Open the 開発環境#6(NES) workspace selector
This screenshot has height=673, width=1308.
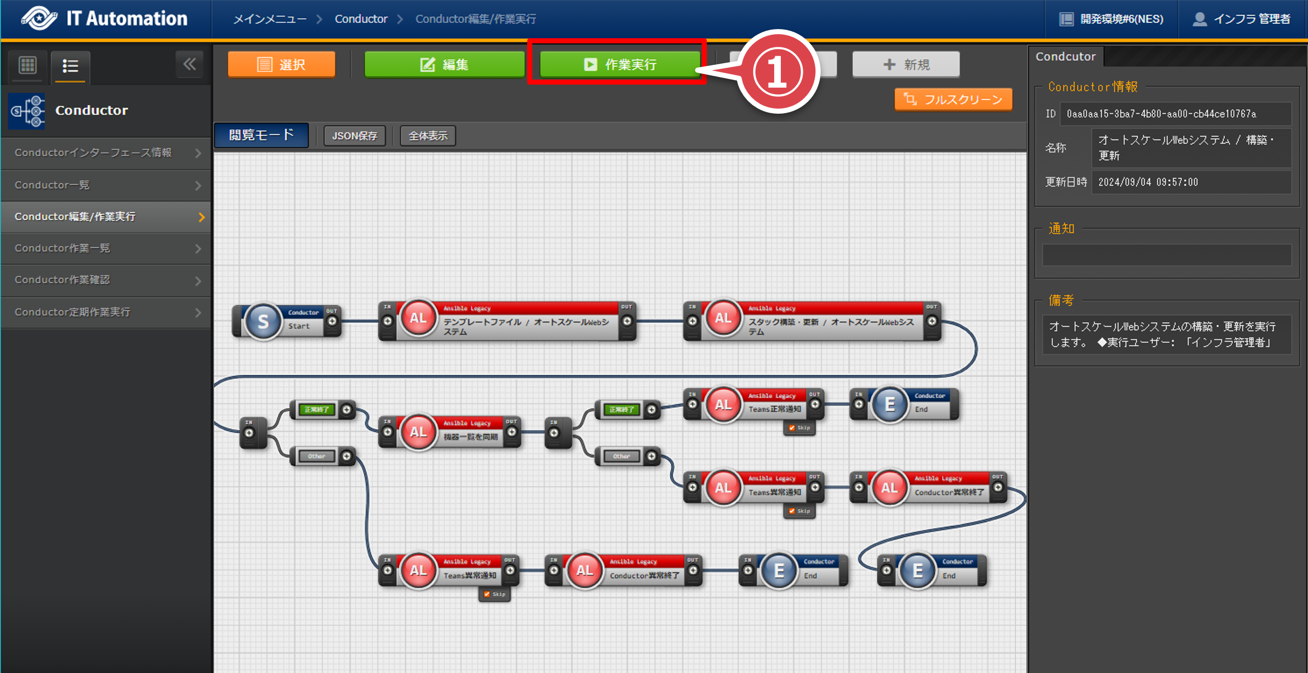1112,19
